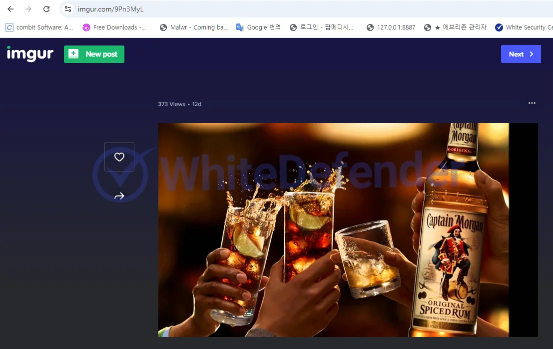Open the combit Software bookmark
553x349 pixels.
pos(40,27)
